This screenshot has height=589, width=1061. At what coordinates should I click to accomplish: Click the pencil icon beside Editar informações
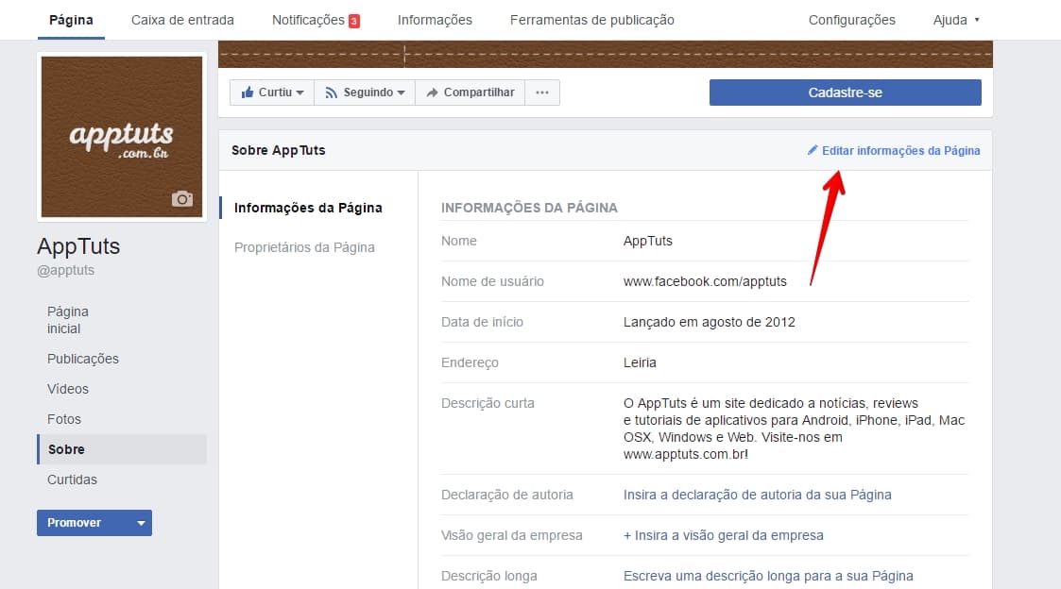click(x=813, y=150)
